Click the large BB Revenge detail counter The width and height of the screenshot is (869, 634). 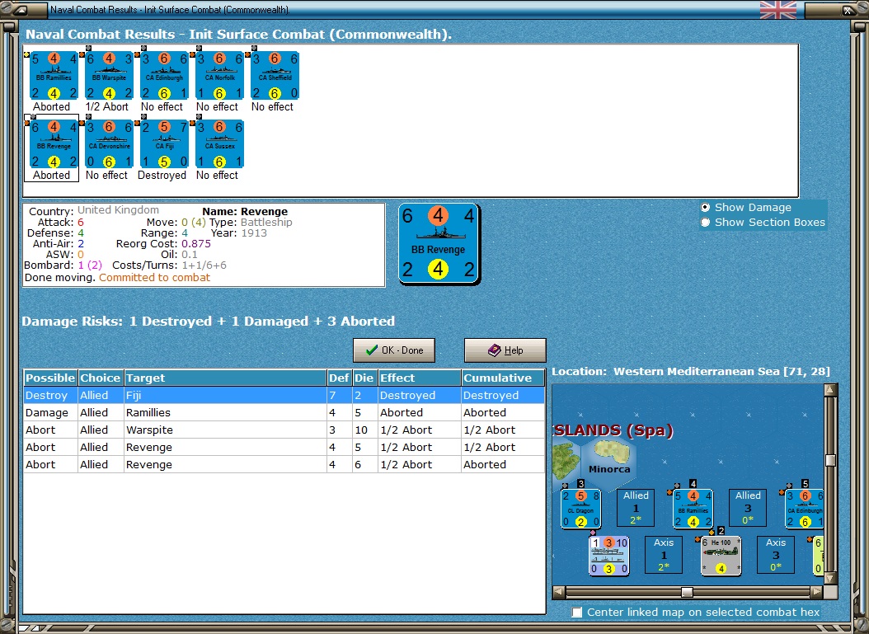[x=439, y=244]
